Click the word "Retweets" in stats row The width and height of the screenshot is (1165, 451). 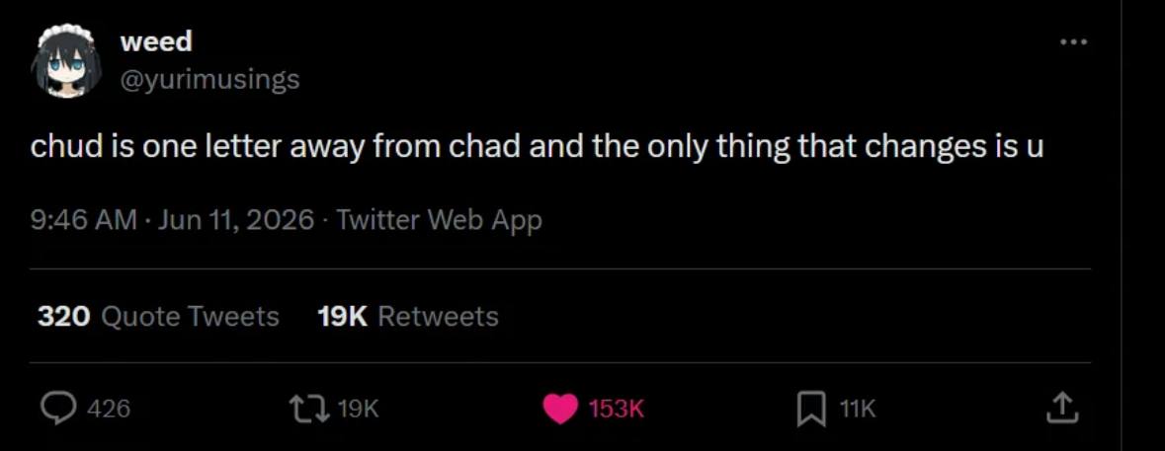[x=439, y=317]
